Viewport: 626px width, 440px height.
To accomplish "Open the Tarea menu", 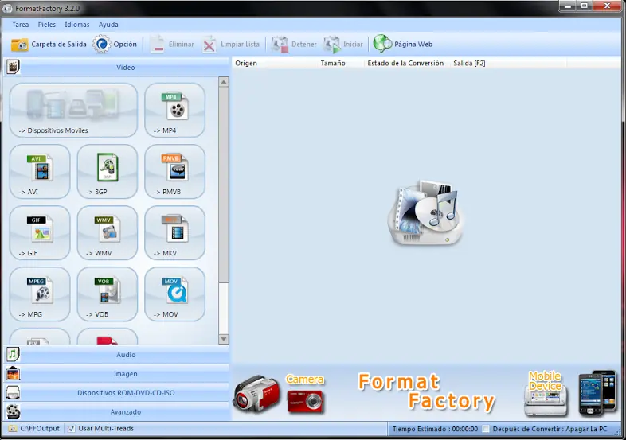I will click(x=21, y=25).
